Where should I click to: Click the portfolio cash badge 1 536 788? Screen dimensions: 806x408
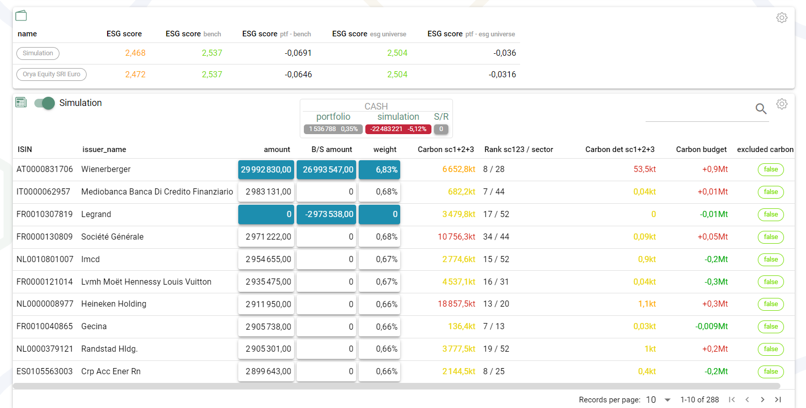coord(333,129)
